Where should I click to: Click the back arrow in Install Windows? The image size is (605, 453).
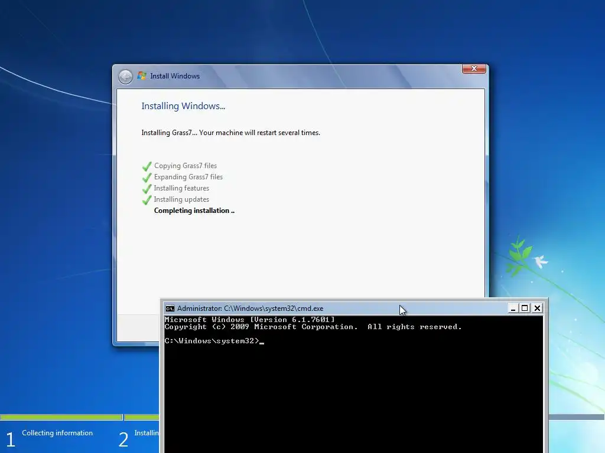tap(125, 77)
